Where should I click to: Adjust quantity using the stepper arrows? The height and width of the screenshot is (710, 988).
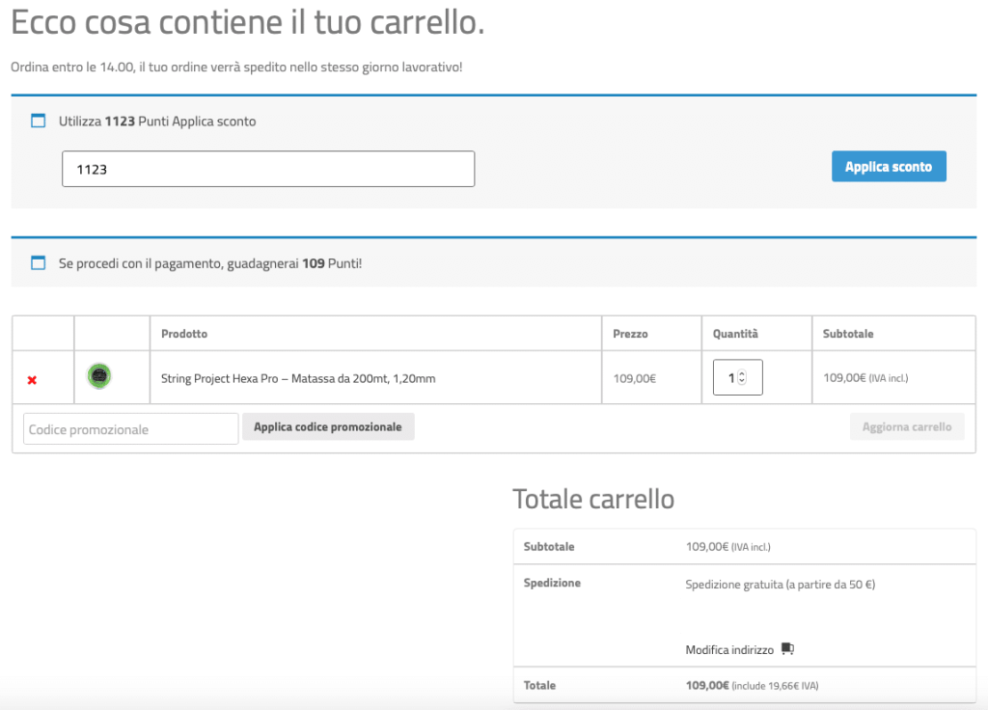[x=742, y=377]
